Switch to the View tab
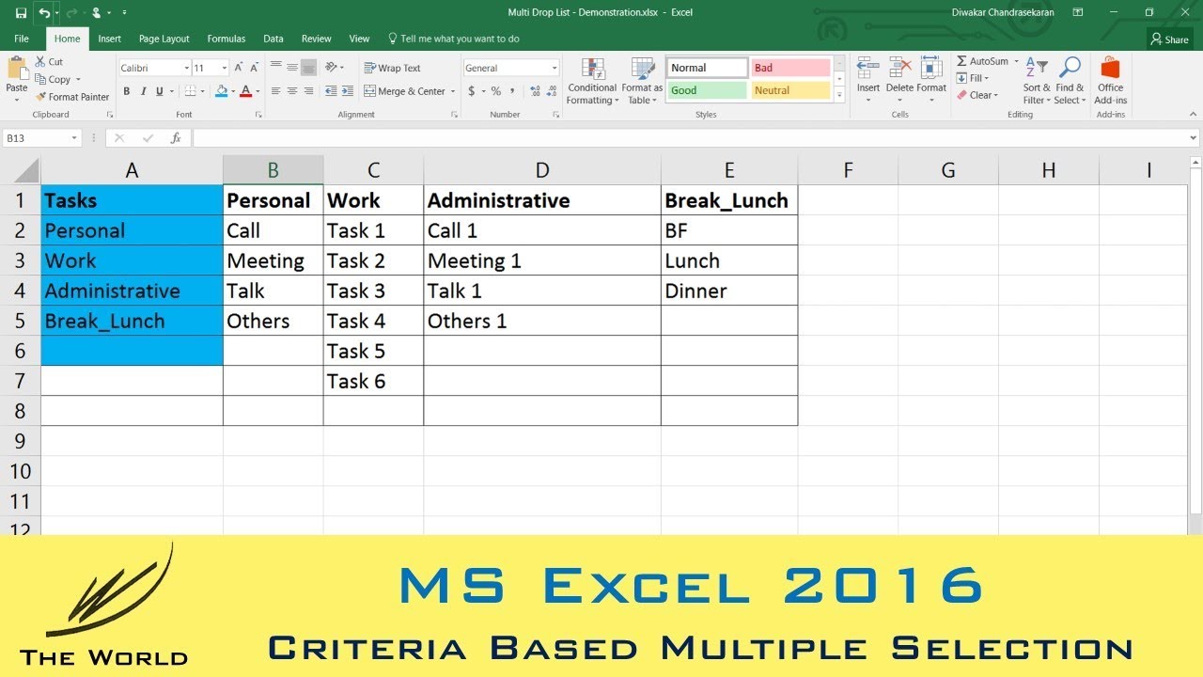1203x677 pixels. tap(359, 39)
